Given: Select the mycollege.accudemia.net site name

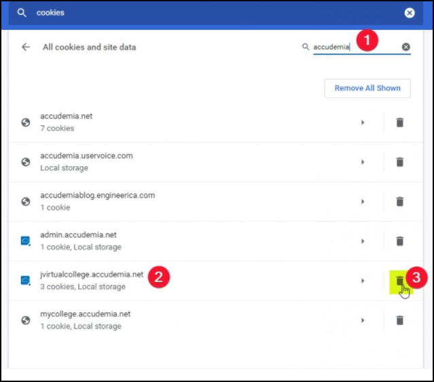Looking at the screenshot, I should [86, 314].
